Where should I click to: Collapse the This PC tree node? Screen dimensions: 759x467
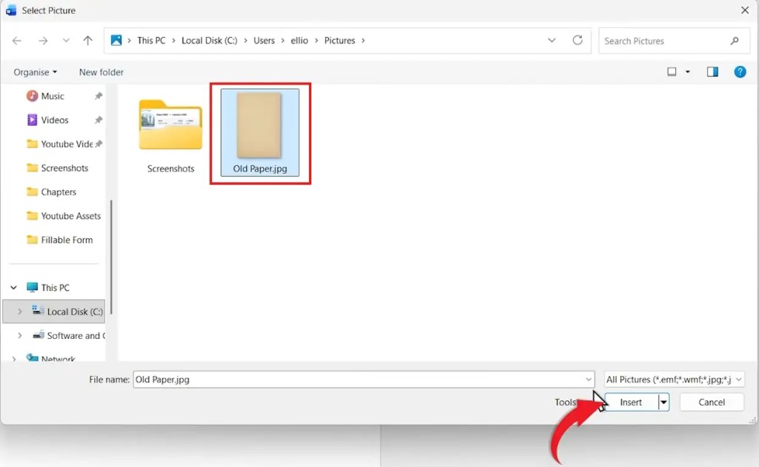13,287
